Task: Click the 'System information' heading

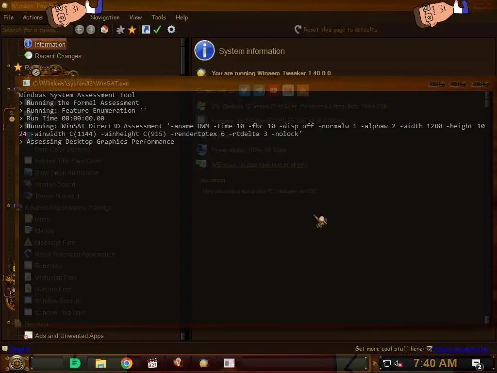Action: click(x=252, y=51)
